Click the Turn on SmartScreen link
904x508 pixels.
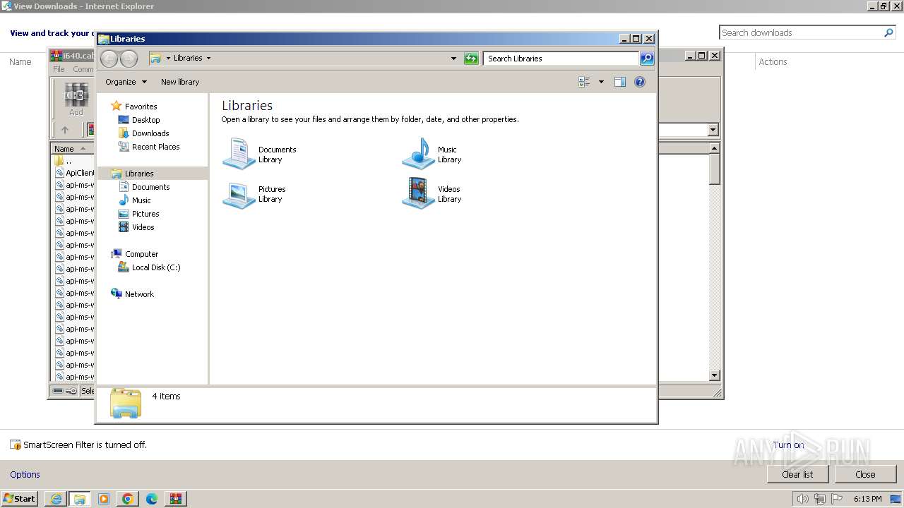click(788, 445)
